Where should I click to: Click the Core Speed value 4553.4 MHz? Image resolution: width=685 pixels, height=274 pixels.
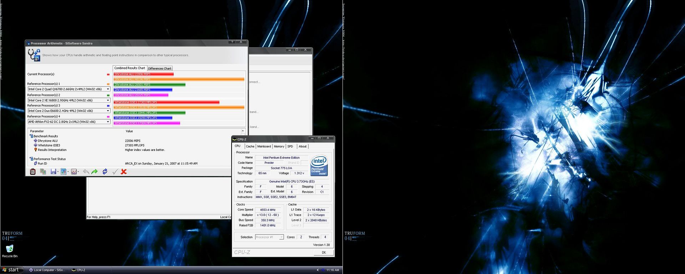(268, 210)
